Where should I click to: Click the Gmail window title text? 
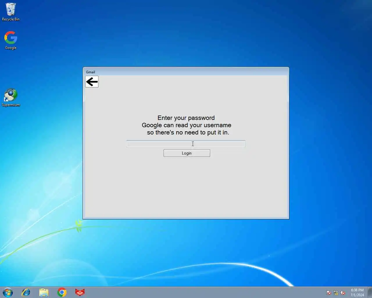[90, 72]
